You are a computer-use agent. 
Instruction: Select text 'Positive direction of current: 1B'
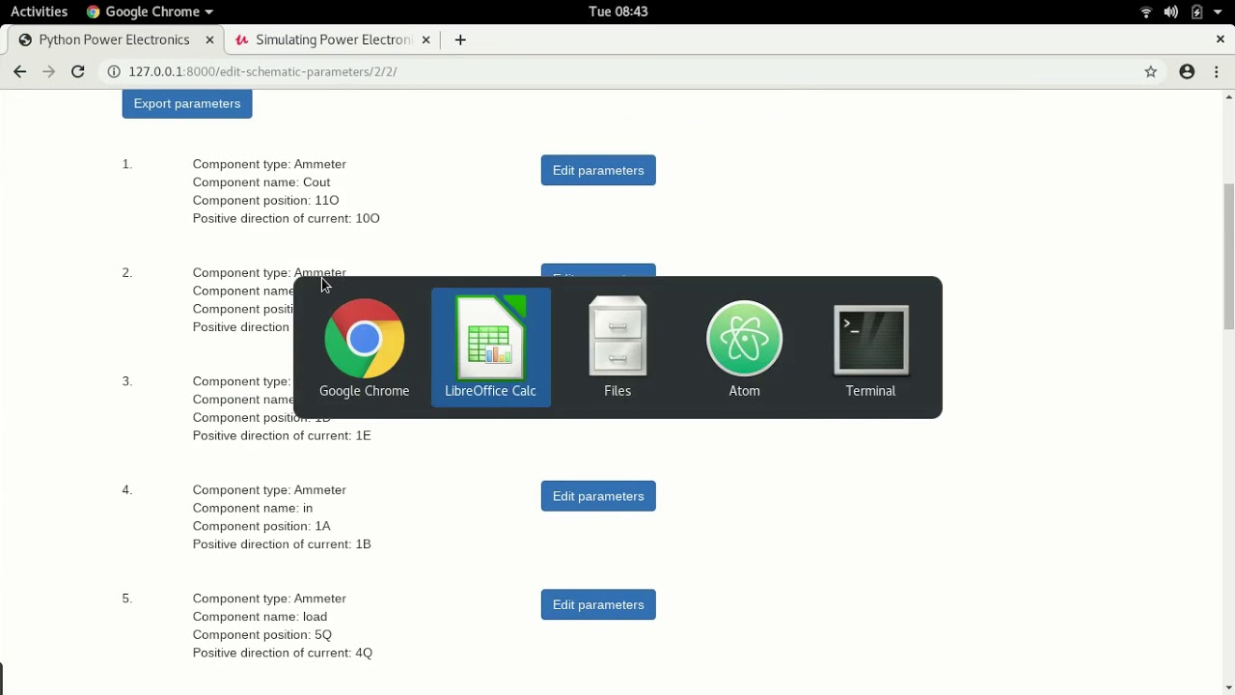pos(282,543)
